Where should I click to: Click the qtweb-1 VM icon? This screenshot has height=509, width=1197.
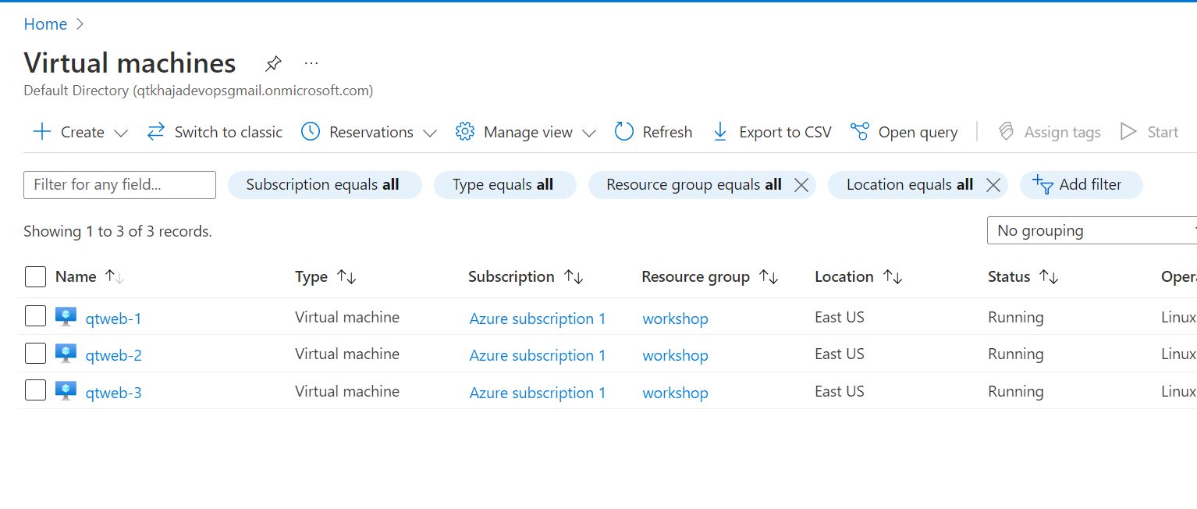66,317
